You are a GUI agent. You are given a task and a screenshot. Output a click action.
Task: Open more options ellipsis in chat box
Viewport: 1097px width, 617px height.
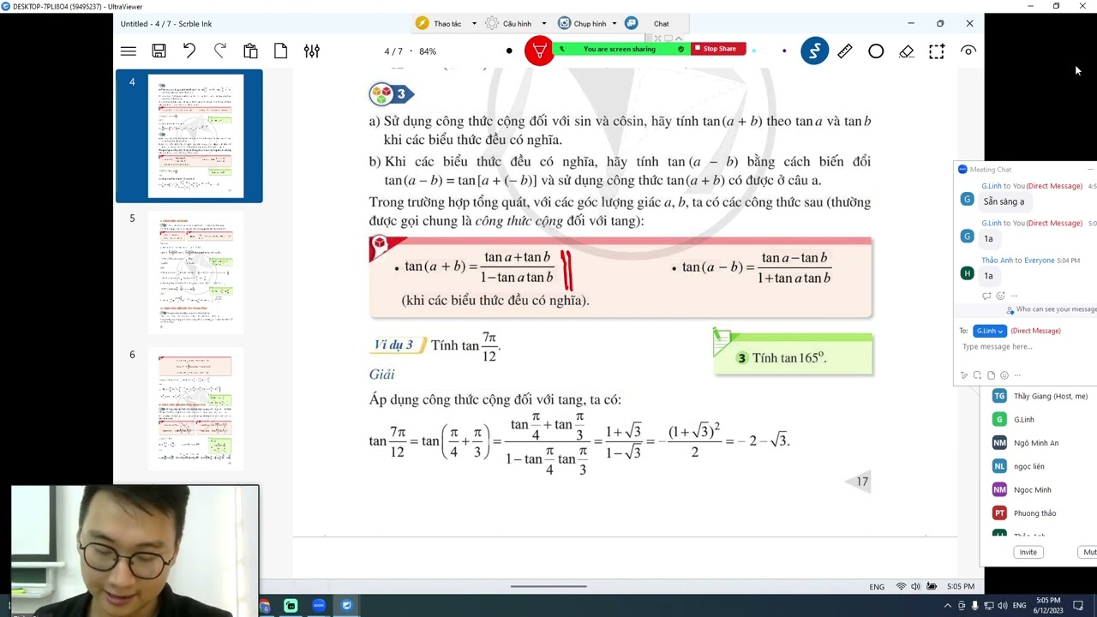1017,375
